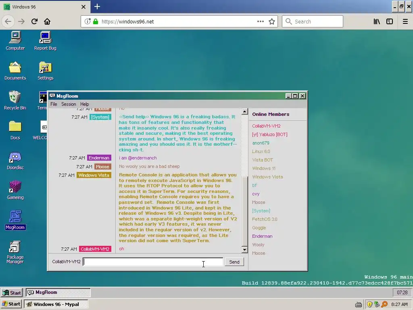The height and width of the screenshot is (310, 413).
Task: Open the MsgRoom Help menu
Action: click(x=85, y=104)
